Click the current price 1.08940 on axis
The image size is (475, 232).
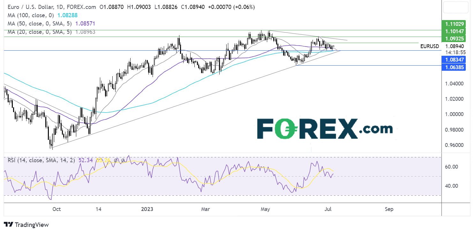pos(455,46)
